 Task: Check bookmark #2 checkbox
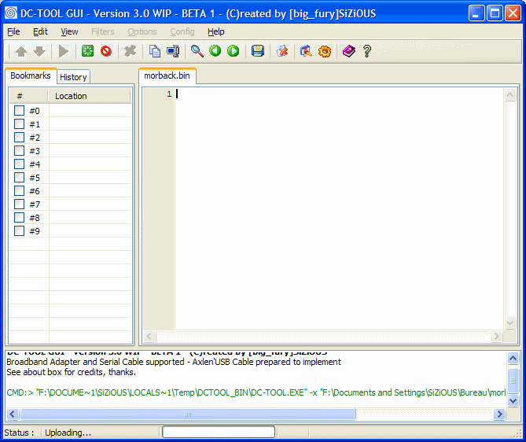19,138
